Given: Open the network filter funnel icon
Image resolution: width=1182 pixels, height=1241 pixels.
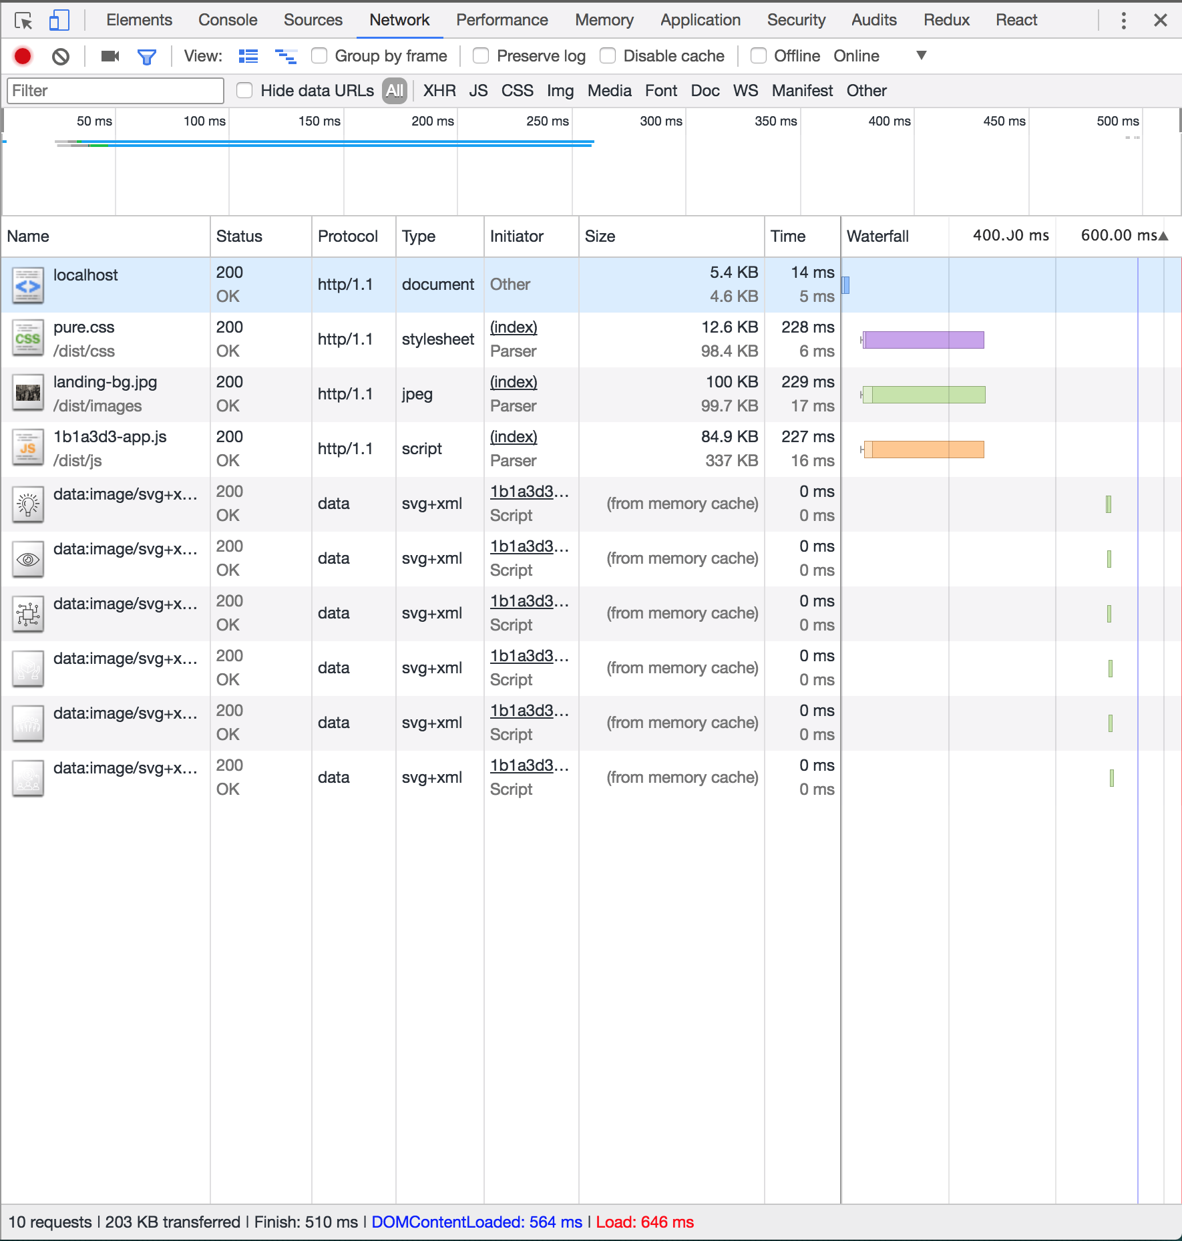Looking at the screenshot, I should (146, 56).
